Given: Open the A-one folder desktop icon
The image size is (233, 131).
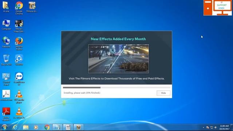Looking at the screenshot, I should click(x=6, y=7).
